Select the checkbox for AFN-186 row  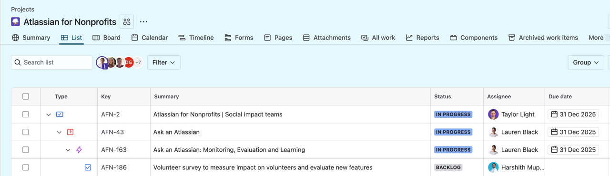tap(26, 167)
